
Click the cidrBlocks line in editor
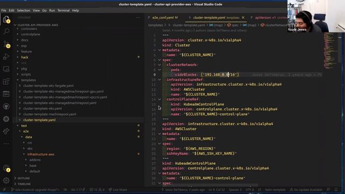(x=242, y=75)
